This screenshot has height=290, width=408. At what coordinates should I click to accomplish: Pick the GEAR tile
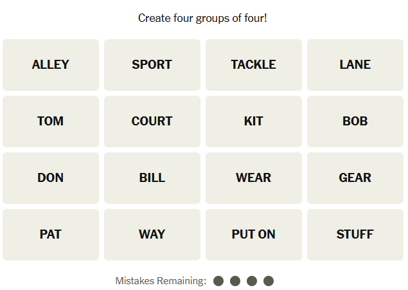[355, 178]
